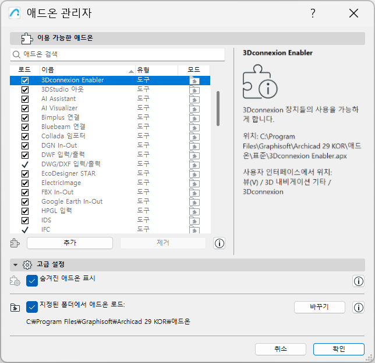Select the DWG/DXF 입력/출력 row
The image size is (375, 363).
pos(110,164)
